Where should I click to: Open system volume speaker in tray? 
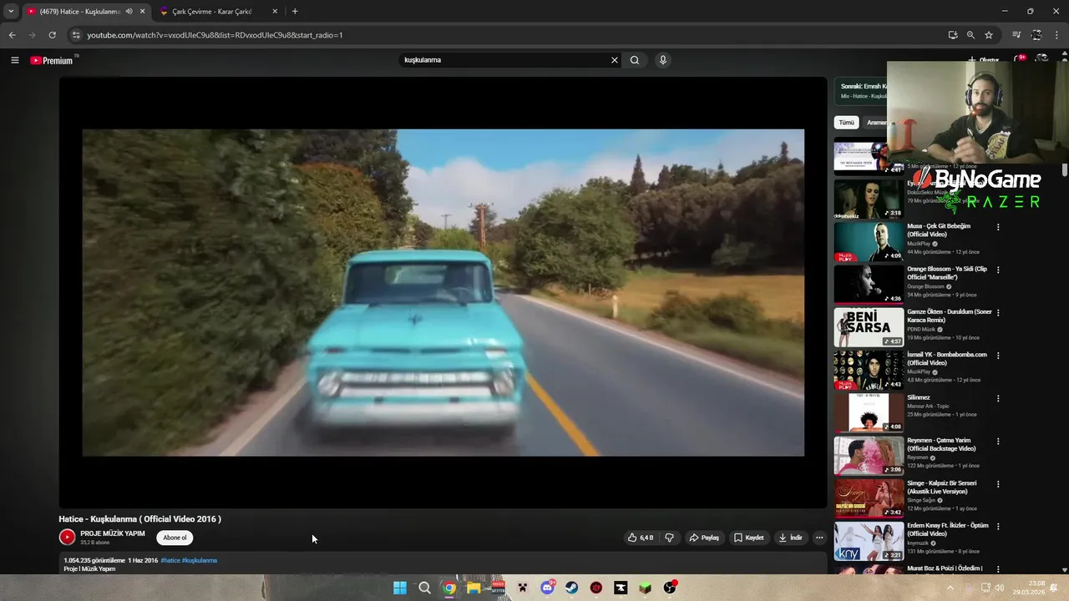click(1000, 588)
